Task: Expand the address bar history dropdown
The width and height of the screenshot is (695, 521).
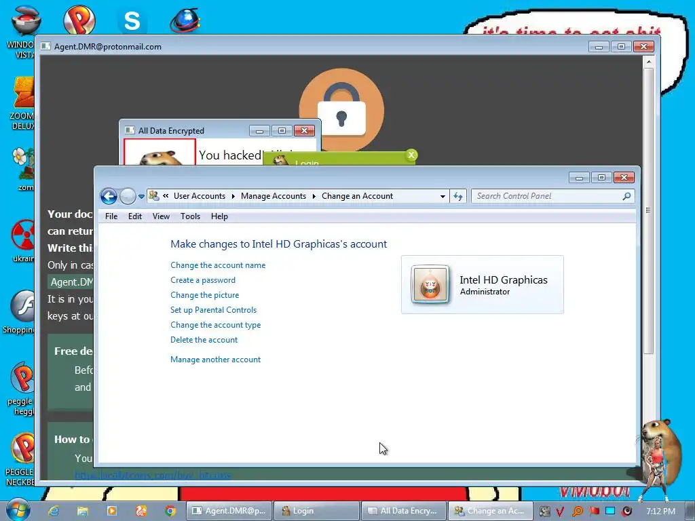Action: (443, 196)
